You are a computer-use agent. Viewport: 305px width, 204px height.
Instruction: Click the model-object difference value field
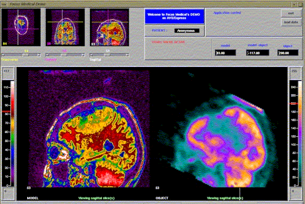click(x=258, y=53)
